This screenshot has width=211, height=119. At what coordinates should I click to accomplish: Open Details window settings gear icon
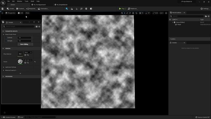(39, 26)
